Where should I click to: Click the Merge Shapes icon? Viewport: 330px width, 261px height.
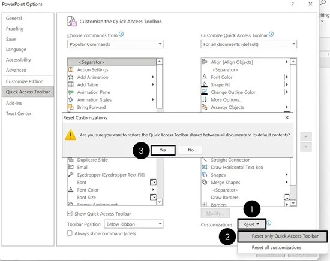coord(205,182)
